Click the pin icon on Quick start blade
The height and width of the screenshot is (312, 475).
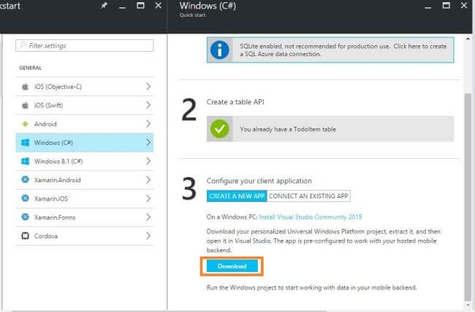(104, 6)
